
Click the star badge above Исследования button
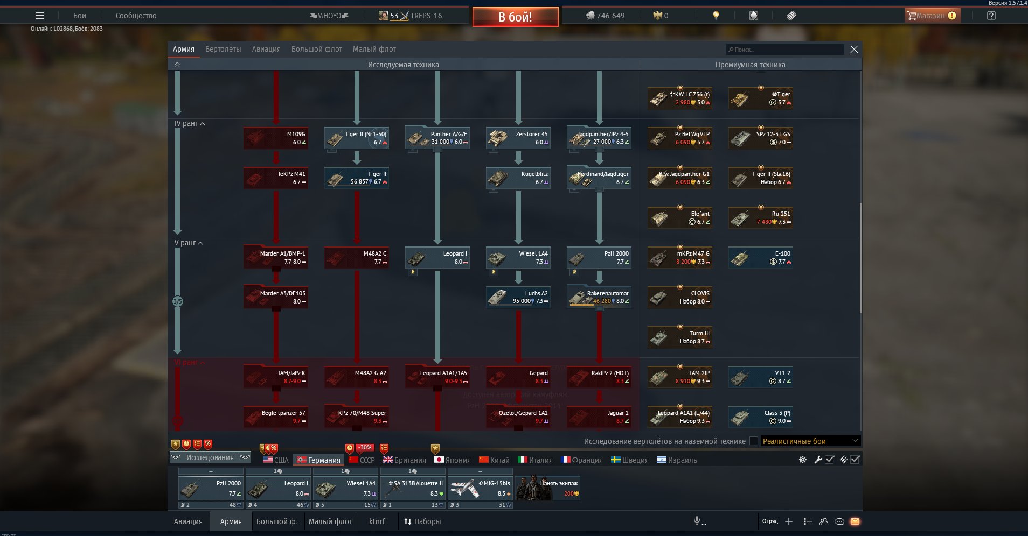point(176,445)
